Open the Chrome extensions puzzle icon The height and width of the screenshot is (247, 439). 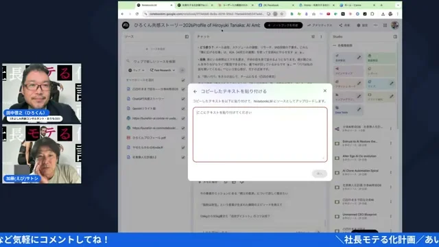tap(372, 14)
